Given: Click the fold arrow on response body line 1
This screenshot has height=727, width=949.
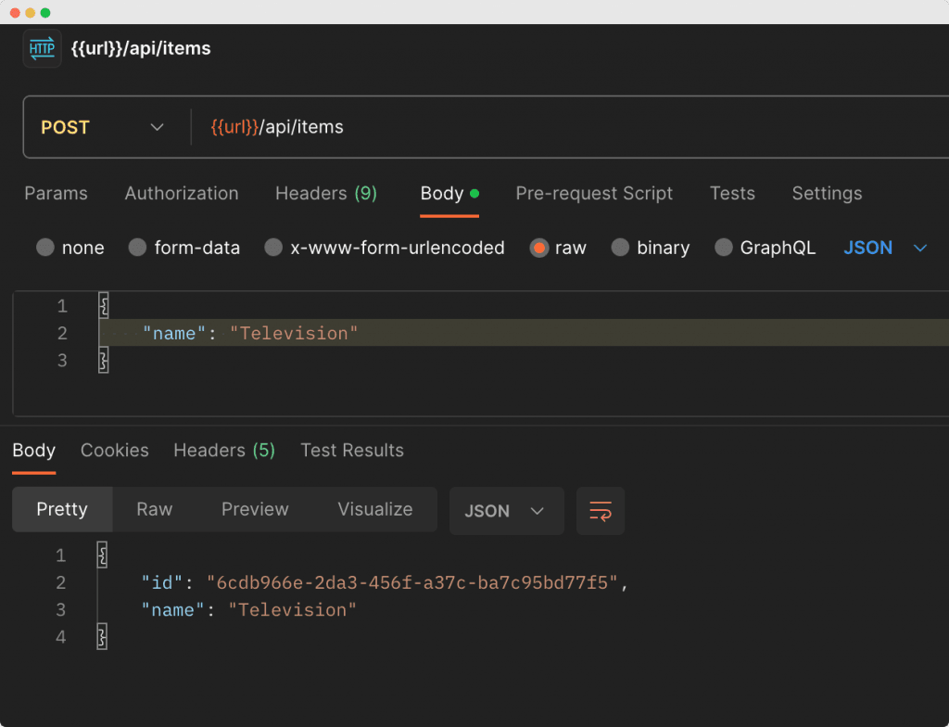Looking at the screenshot, I should point(102,555).
